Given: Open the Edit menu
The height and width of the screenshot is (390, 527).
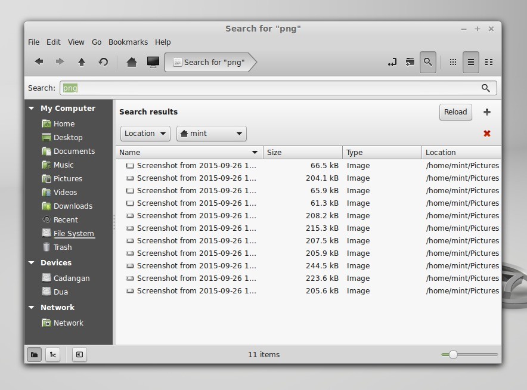Looking at the screenshot, I should point(54,42).
